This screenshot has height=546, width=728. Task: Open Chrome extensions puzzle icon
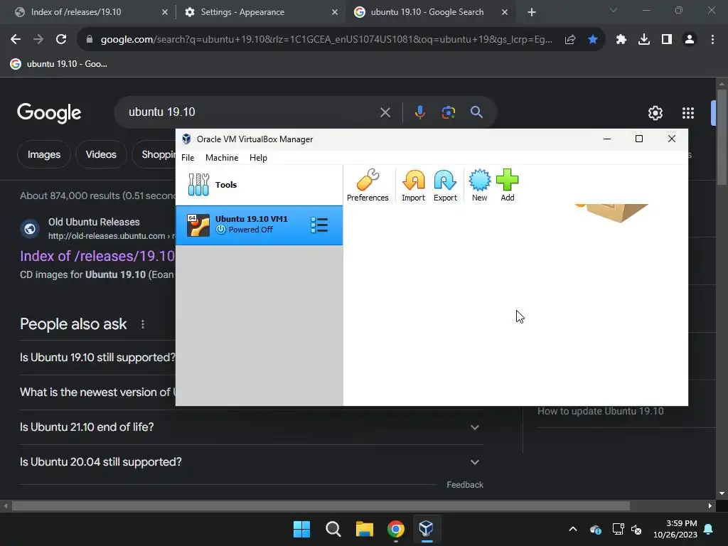point(621,40)
